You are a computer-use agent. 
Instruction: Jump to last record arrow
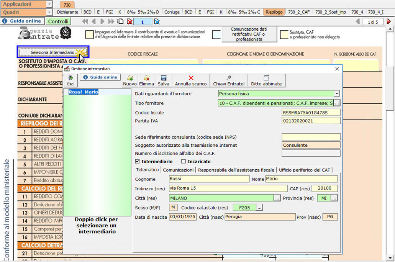coord(111,21)
